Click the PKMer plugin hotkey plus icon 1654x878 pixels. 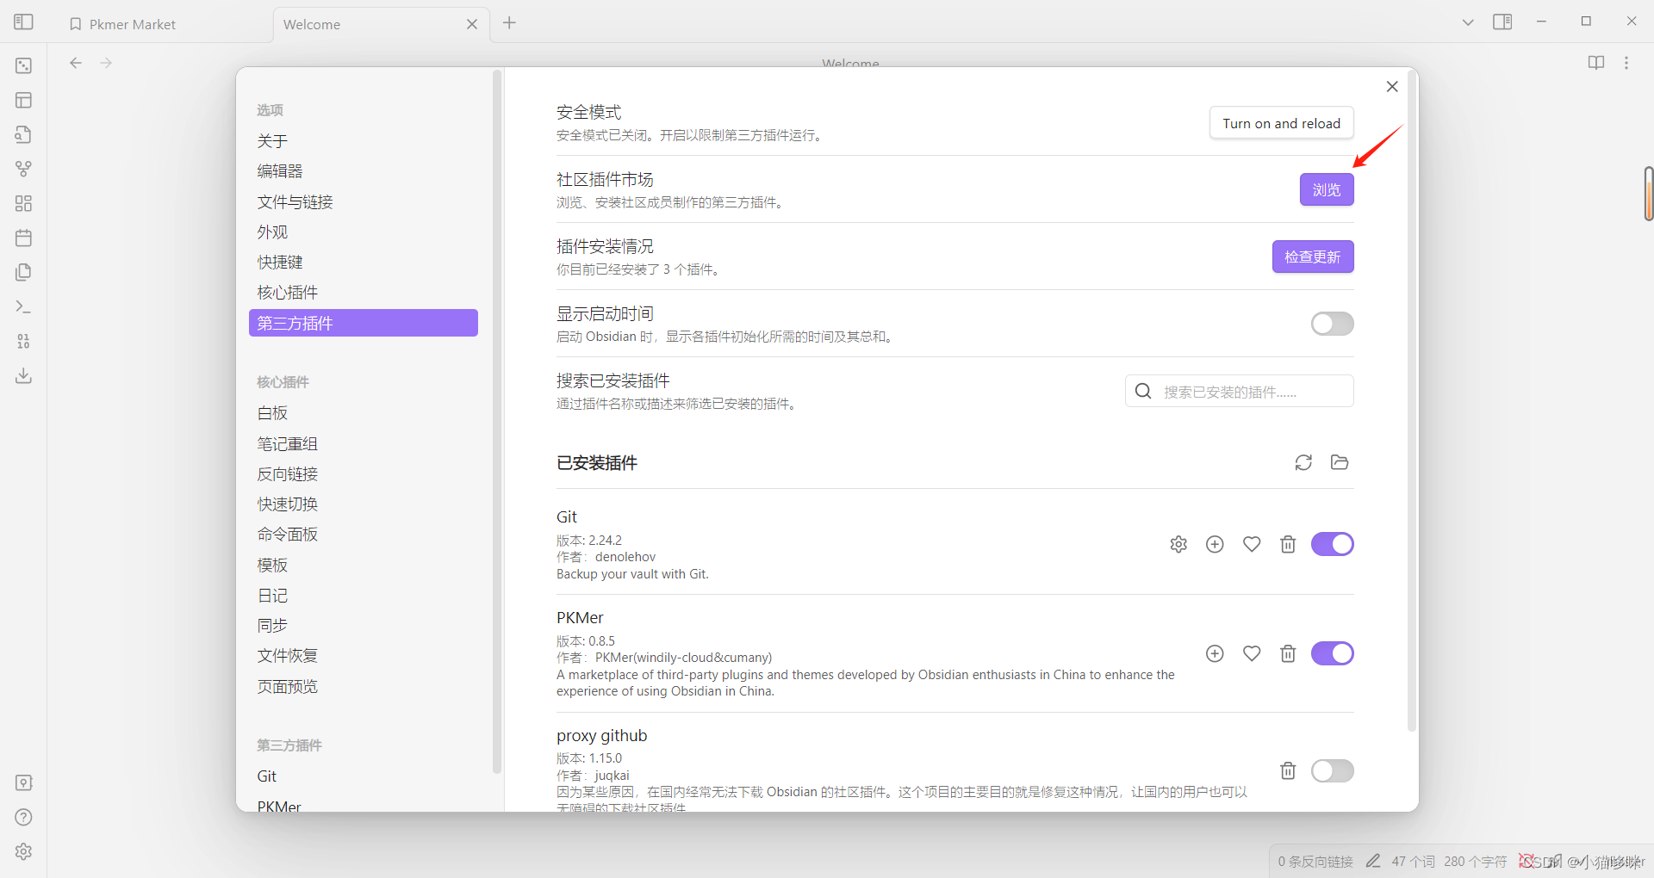[x=1215, y=653]
